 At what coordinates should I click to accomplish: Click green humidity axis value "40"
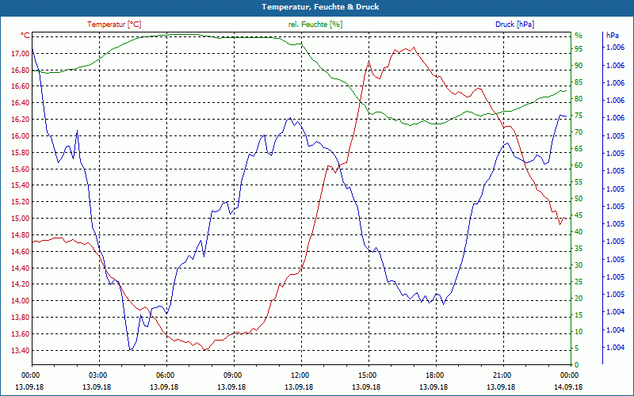coord(579,232)
